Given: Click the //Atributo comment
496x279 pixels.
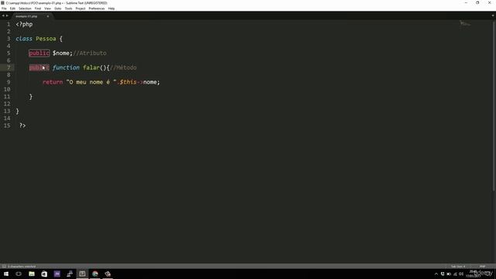Looking at the screenshot, I should pyautogui.click(x=90, y=53).
